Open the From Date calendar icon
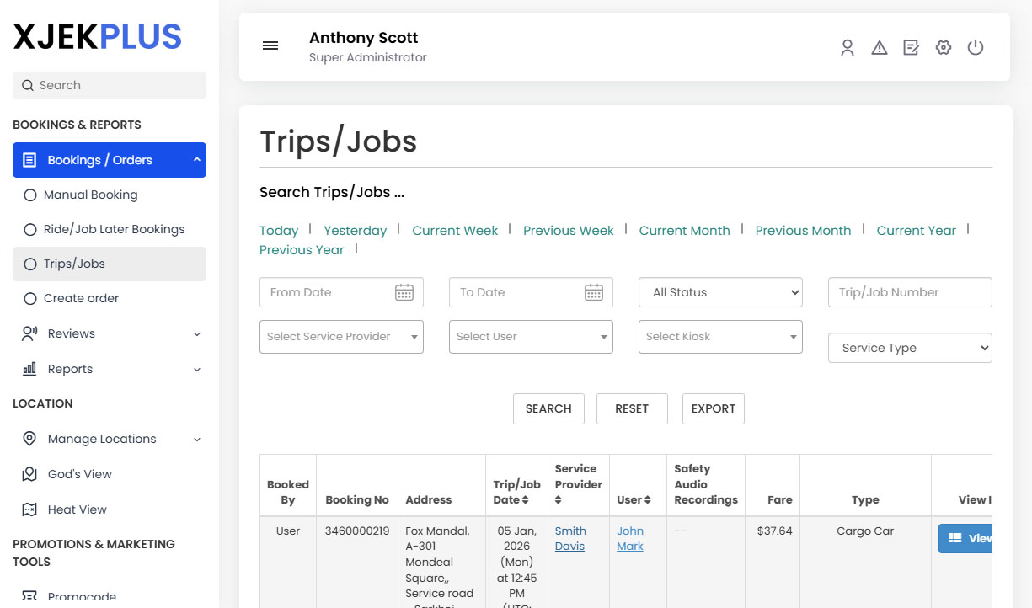 pos(404,292)
